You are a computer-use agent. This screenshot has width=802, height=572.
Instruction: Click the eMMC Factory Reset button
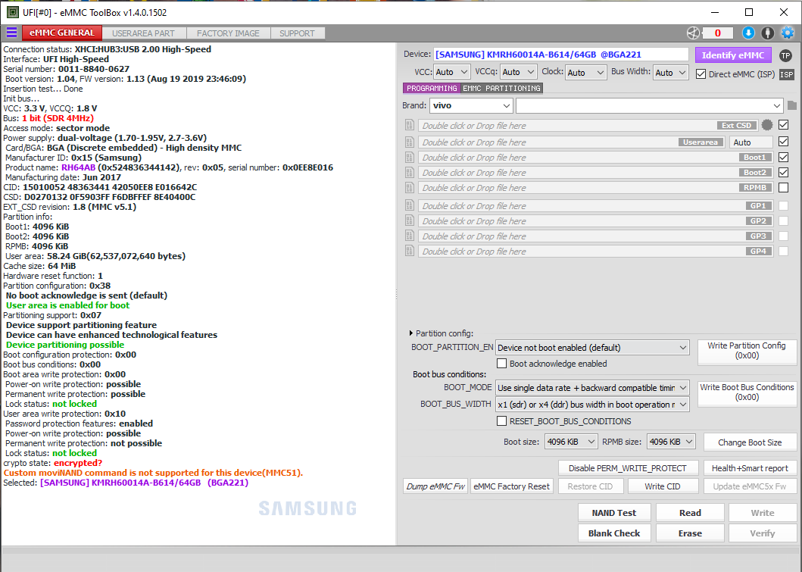tap(511, 486)
